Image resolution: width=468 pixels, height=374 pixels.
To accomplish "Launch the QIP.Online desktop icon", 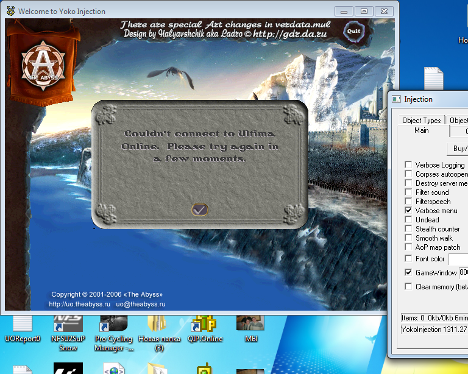I will pos(205,328).
